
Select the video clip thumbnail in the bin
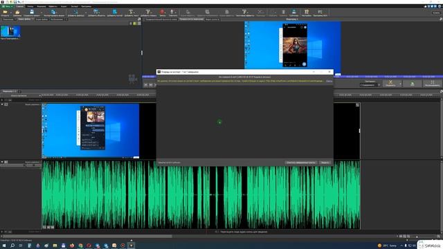point(10,32)
